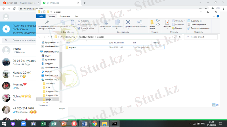Select the project folder in the tree
Image resolution: width=227 pixels, height=127 pixels.
[x=49, y=99]
